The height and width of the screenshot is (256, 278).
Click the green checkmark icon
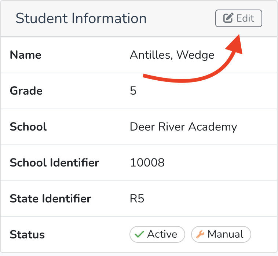point(139,234)
